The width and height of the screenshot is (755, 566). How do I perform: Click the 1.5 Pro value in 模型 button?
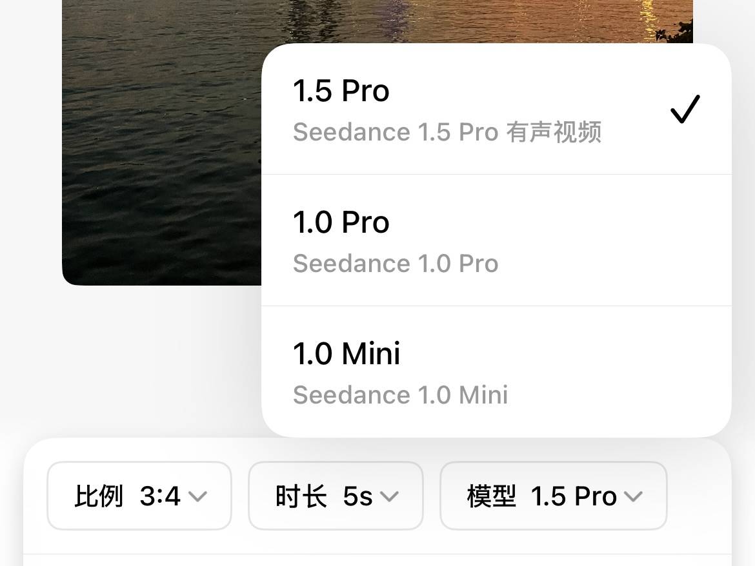click(574, 496)
